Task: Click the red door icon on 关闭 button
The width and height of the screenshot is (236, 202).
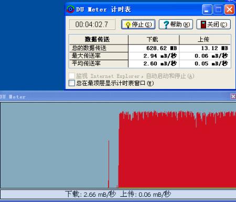Action: coord(203,25)
